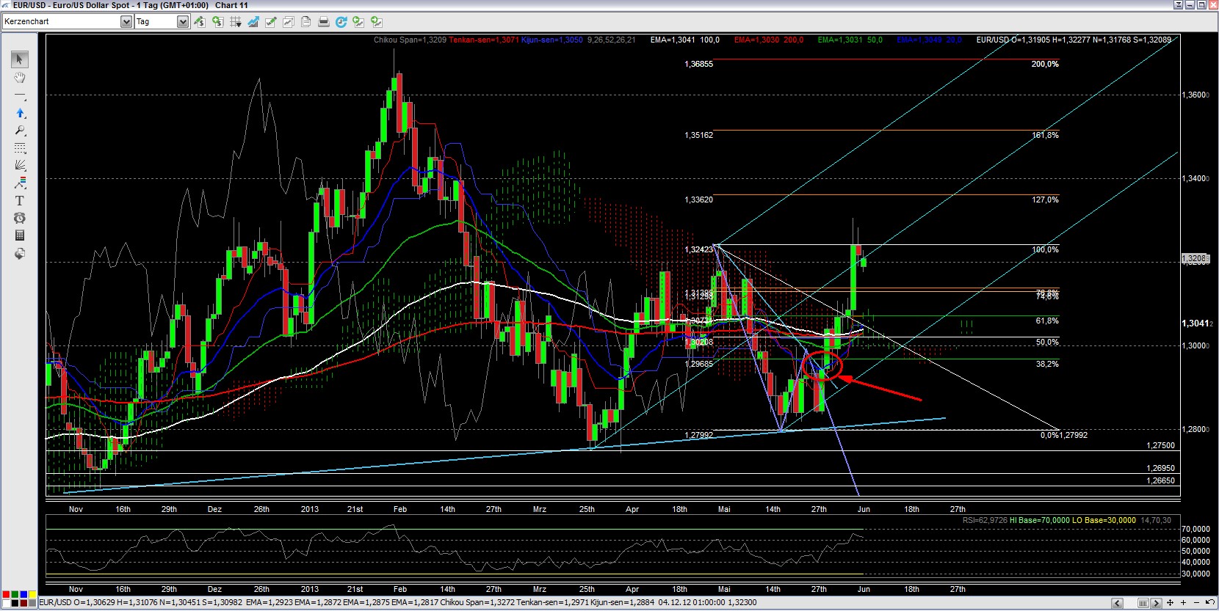Click the add indicator chart-bars icon
The image size is (1219, 611).
(253, 22)
